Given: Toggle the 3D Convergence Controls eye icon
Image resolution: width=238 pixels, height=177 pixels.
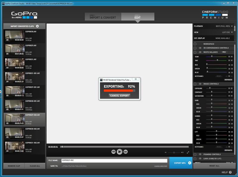Looking at the screenshot, I should pyautogui.click(x=200, y=48).
